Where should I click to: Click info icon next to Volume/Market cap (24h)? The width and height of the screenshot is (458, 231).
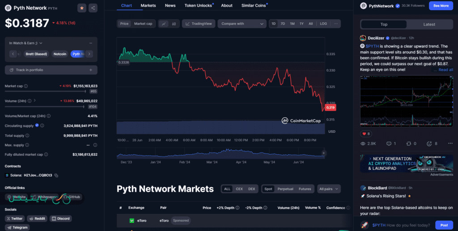48,116
